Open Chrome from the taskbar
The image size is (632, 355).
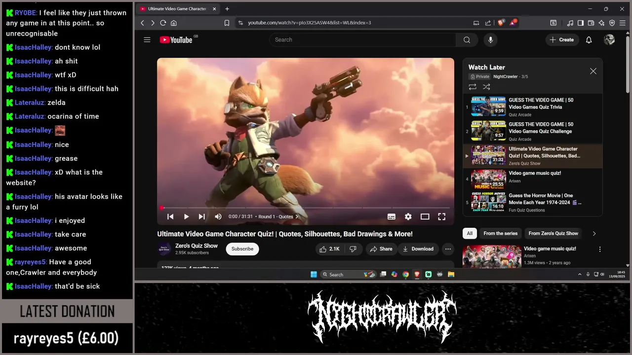click(x=405, y=275)
